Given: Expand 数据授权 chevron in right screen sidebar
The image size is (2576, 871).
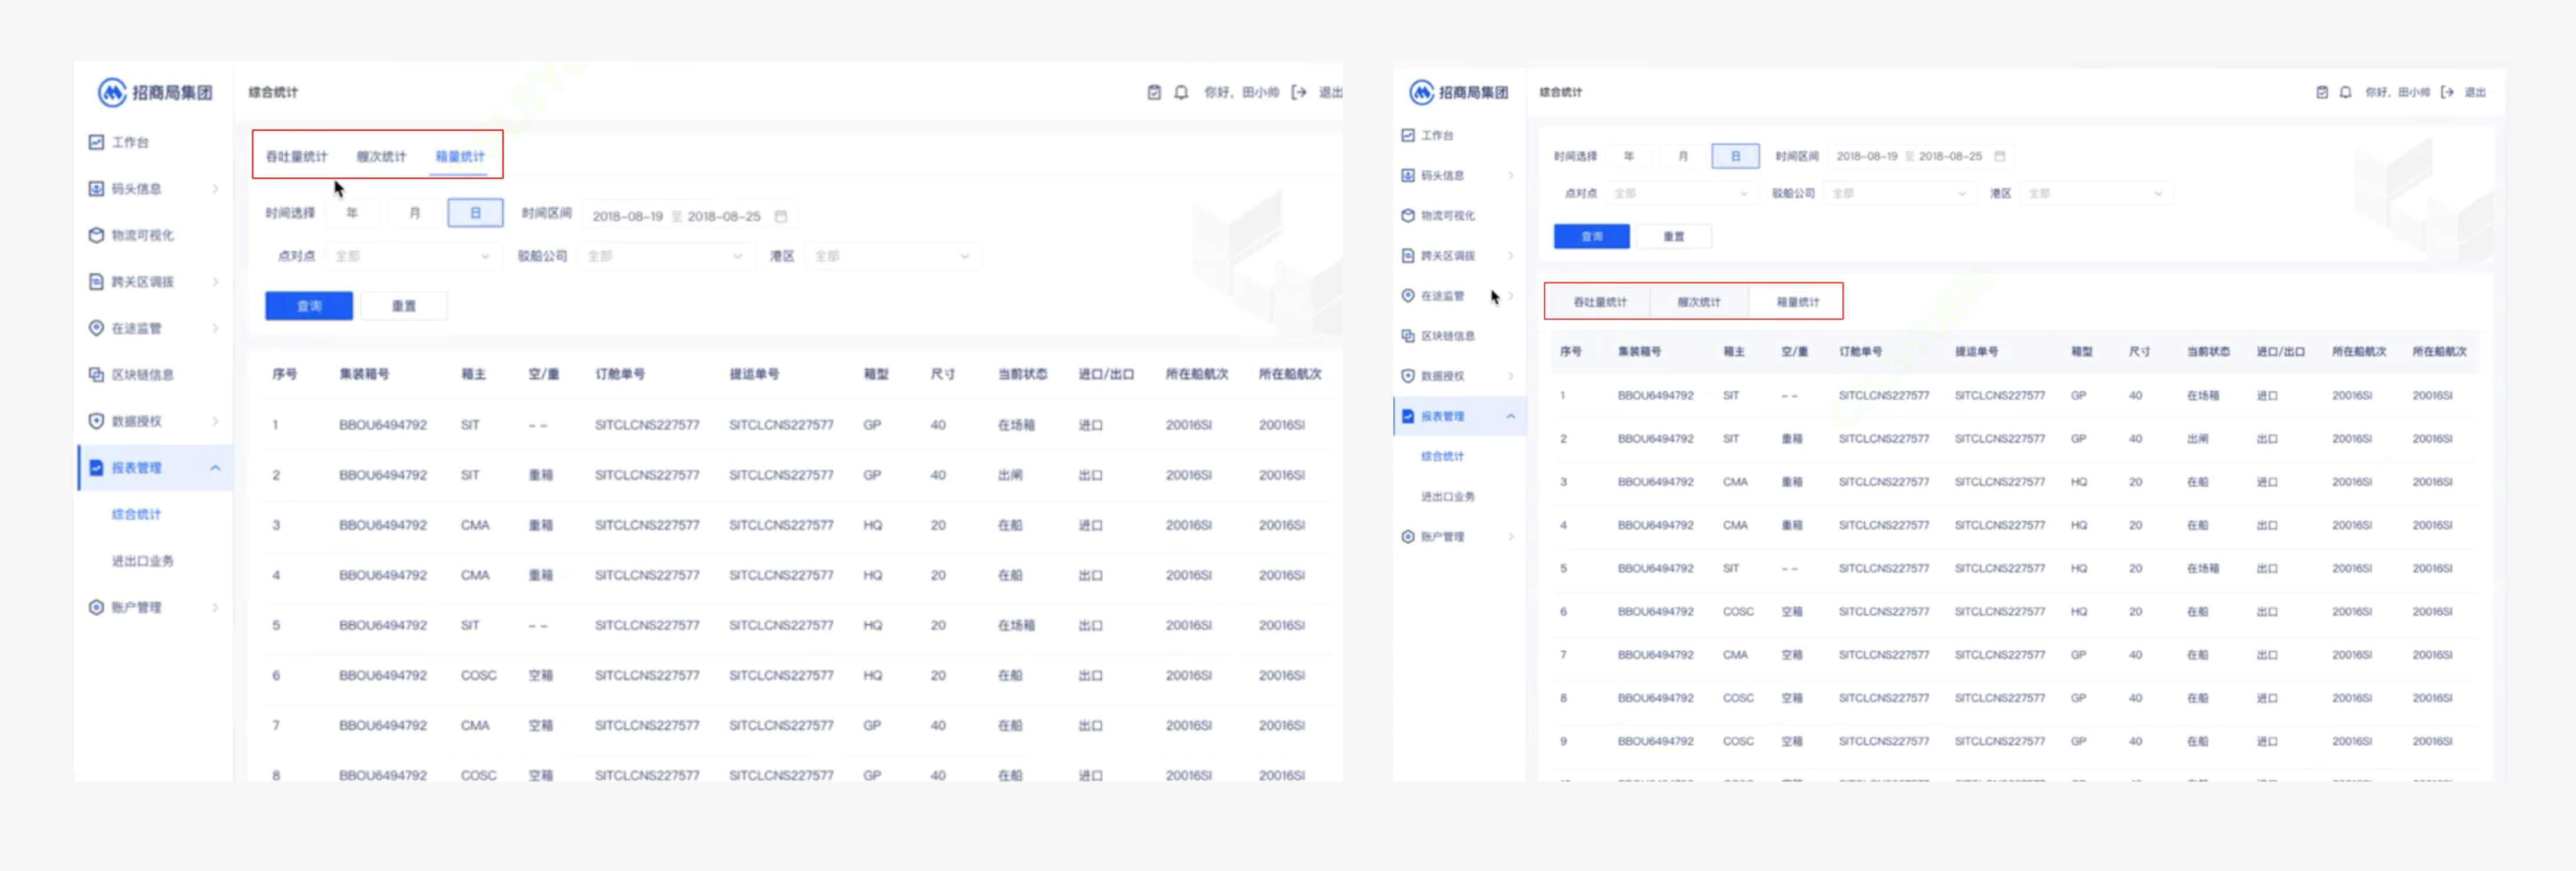Looking at the screenshot, I should (x=1510, y=375).
